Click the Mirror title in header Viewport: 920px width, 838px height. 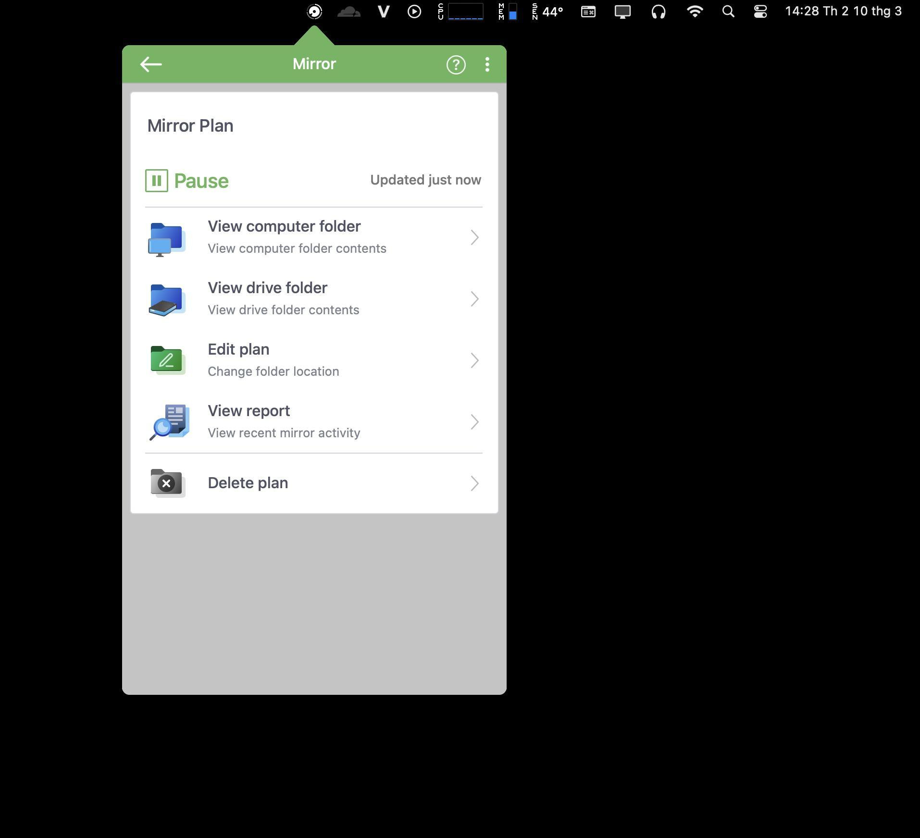(x=314, y=64)
